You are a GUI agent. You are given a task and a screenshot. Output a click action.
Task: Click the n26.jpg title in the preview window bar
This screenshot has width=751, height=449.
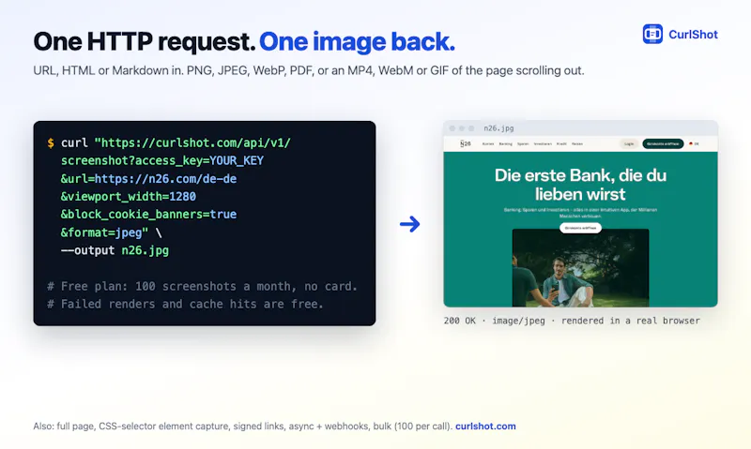pyautogui.click(x=498, y=128)
